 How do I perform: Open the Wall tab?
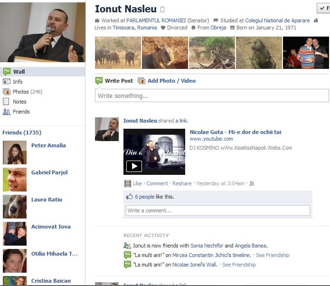point(43,72)
